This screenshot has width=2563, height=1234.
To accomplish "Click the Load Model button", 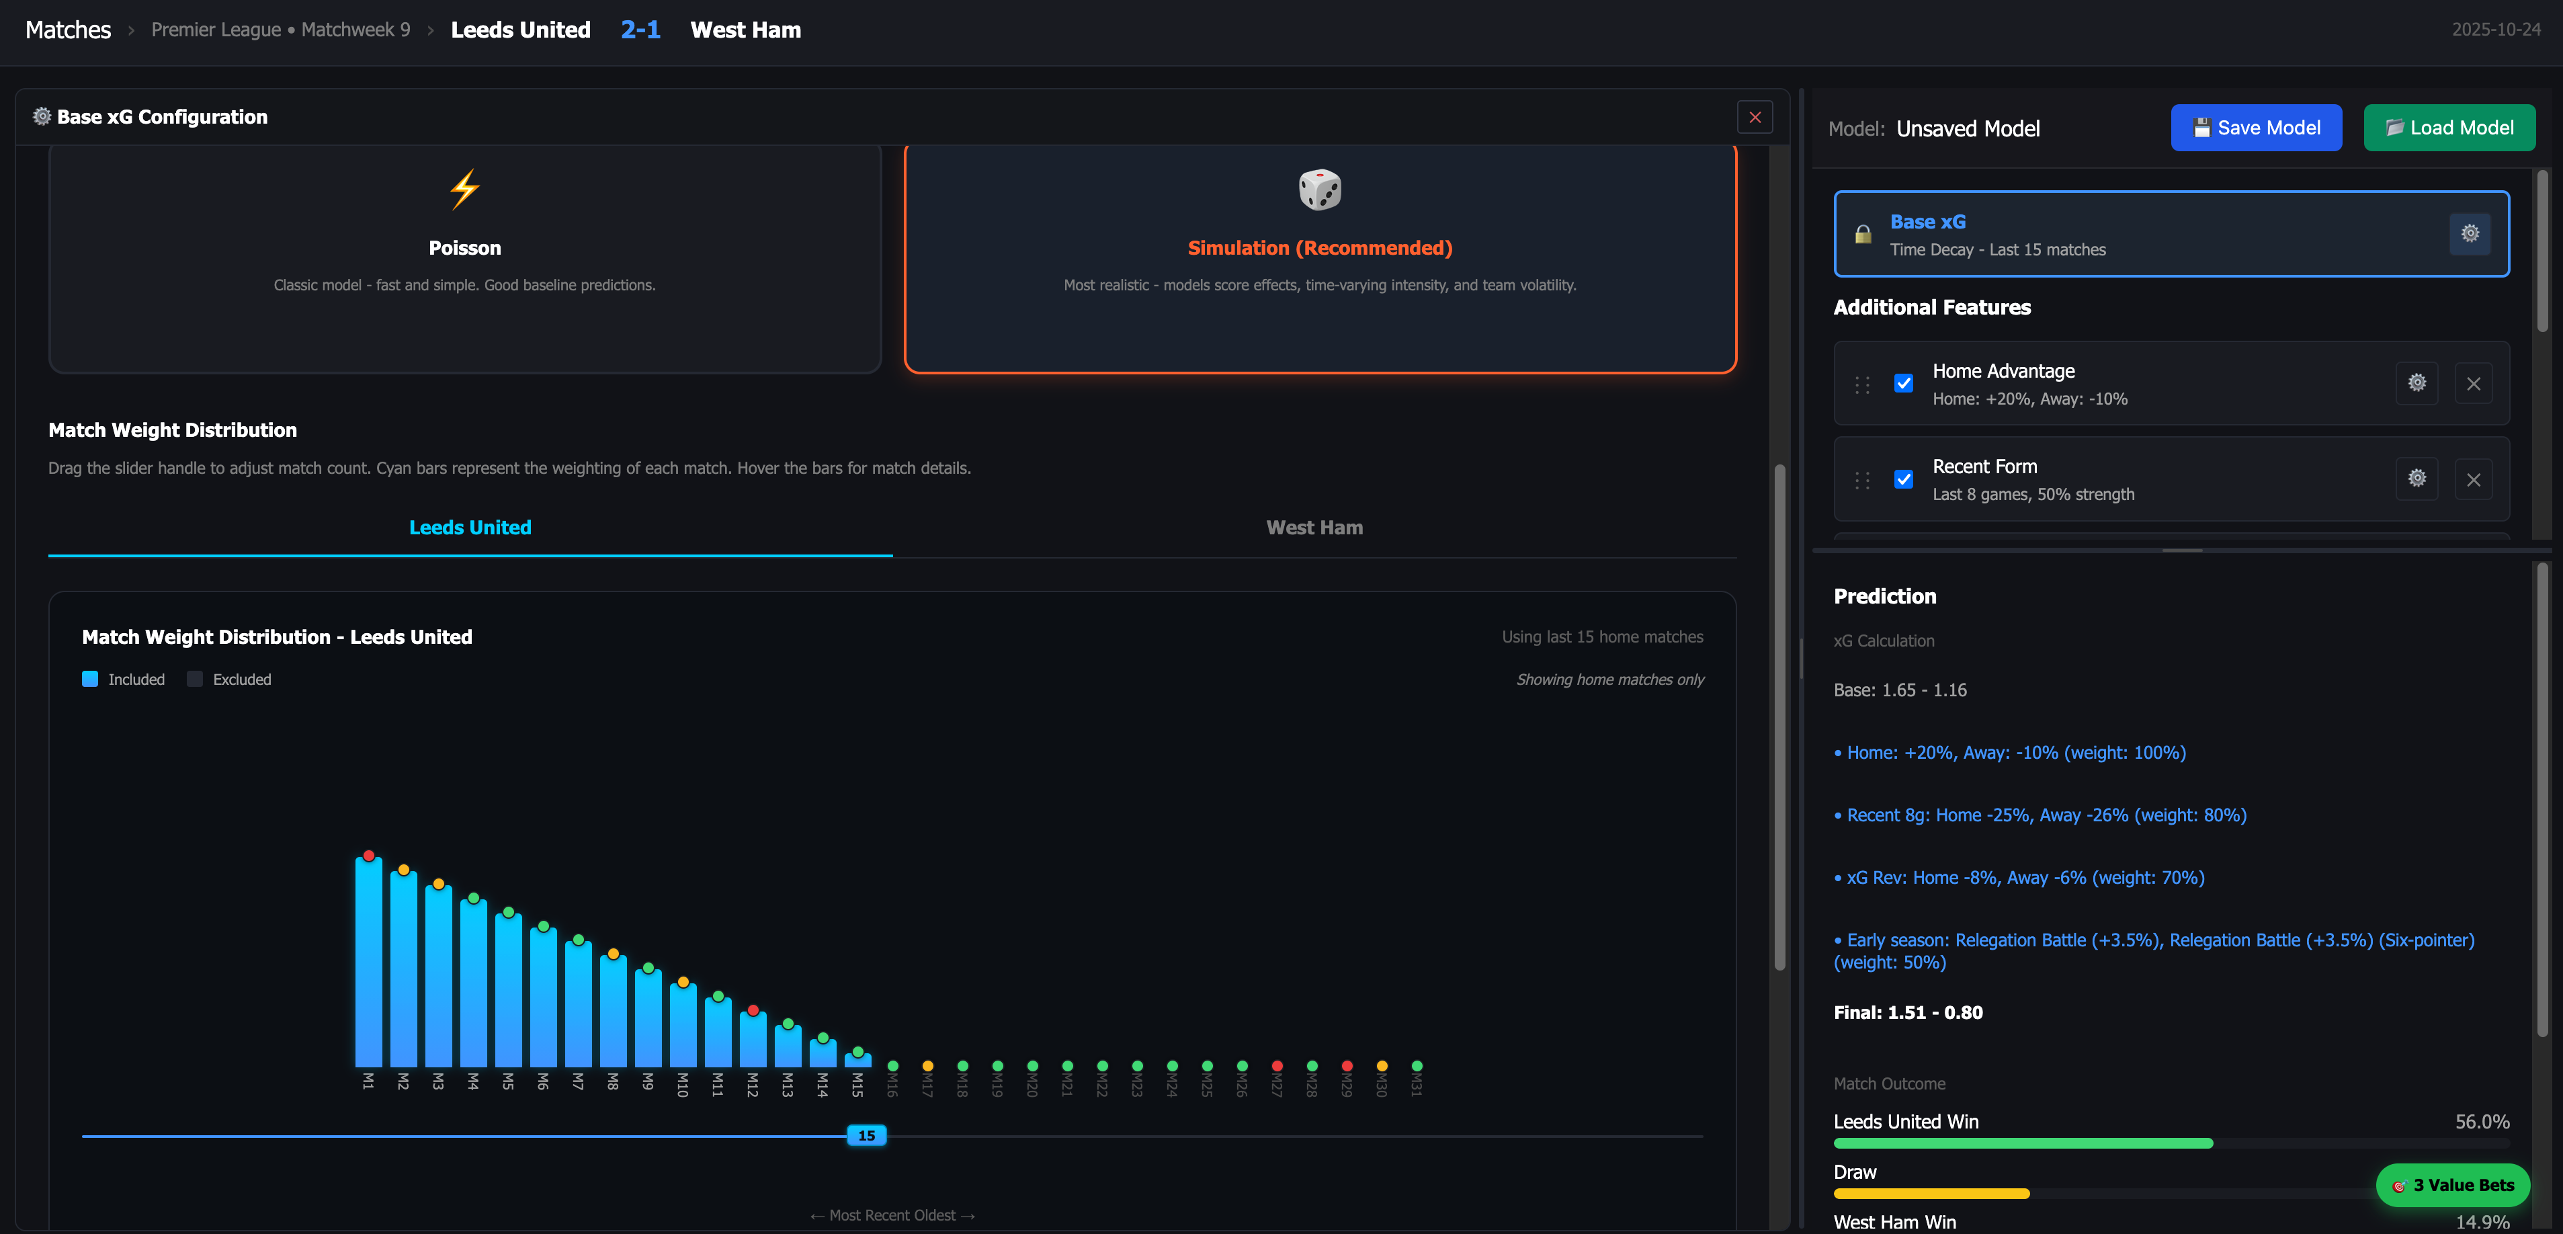I will 2449,128.
